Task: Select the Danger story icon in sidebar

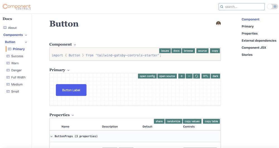Action: point(8,70)
